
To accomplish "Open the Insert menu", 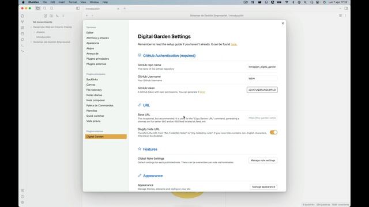I will [62, 2].
